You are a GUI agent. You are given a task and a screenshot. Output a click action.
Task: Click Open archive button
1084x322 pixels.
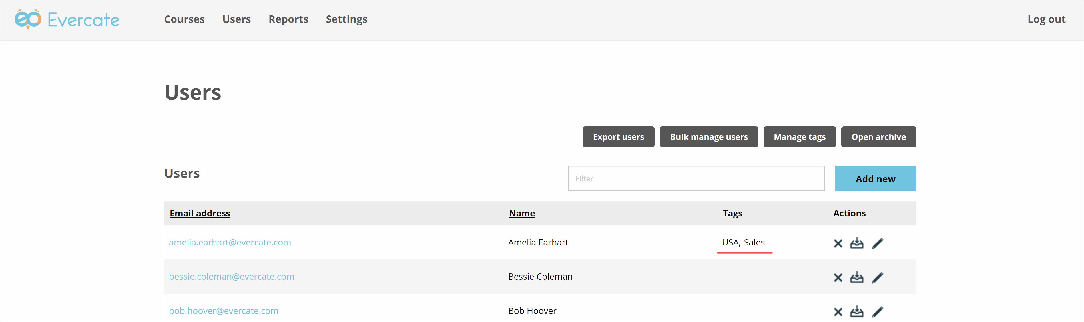coord(879,137)
